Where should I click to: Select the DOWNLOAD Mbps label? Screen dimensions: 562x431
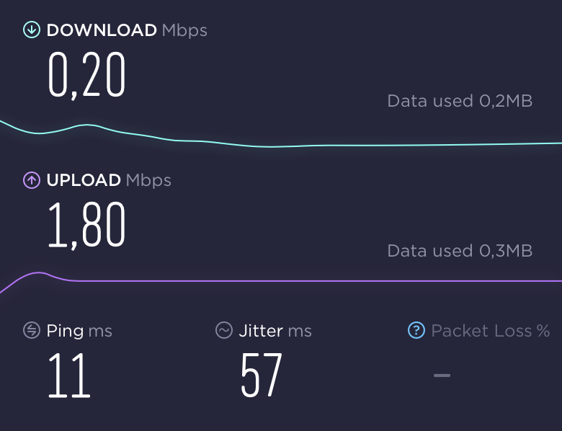point(127,30)
